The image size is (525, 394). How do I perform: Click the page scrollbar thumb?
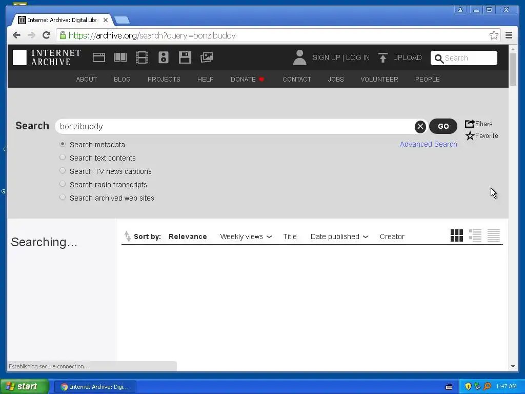click(x=513, y=70)
